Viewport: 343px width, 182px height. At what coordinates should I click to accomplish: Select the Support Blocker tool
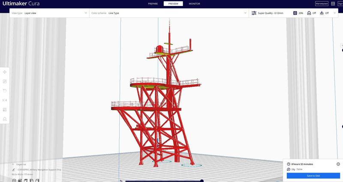pyautogui.click(x=5, y=119)
